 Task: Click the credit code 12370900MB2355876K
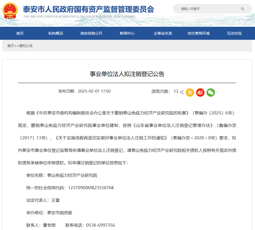91,188
